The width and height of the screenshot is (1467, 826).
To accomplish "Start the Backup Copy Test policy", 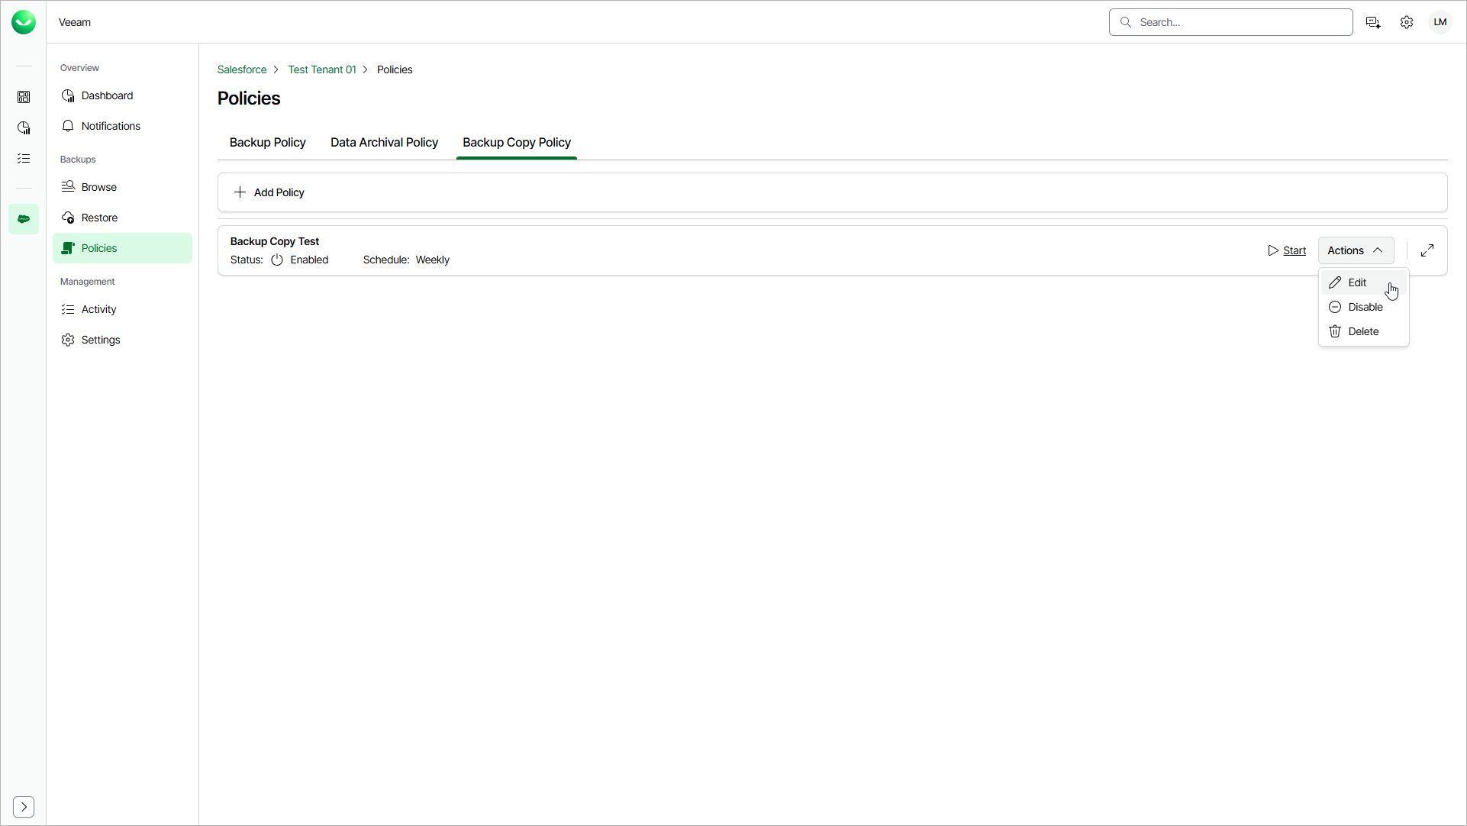I will [1287, 250].
